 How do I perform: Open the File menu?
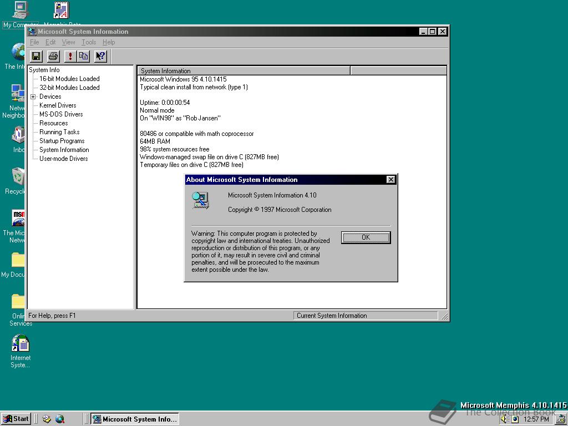34,42
